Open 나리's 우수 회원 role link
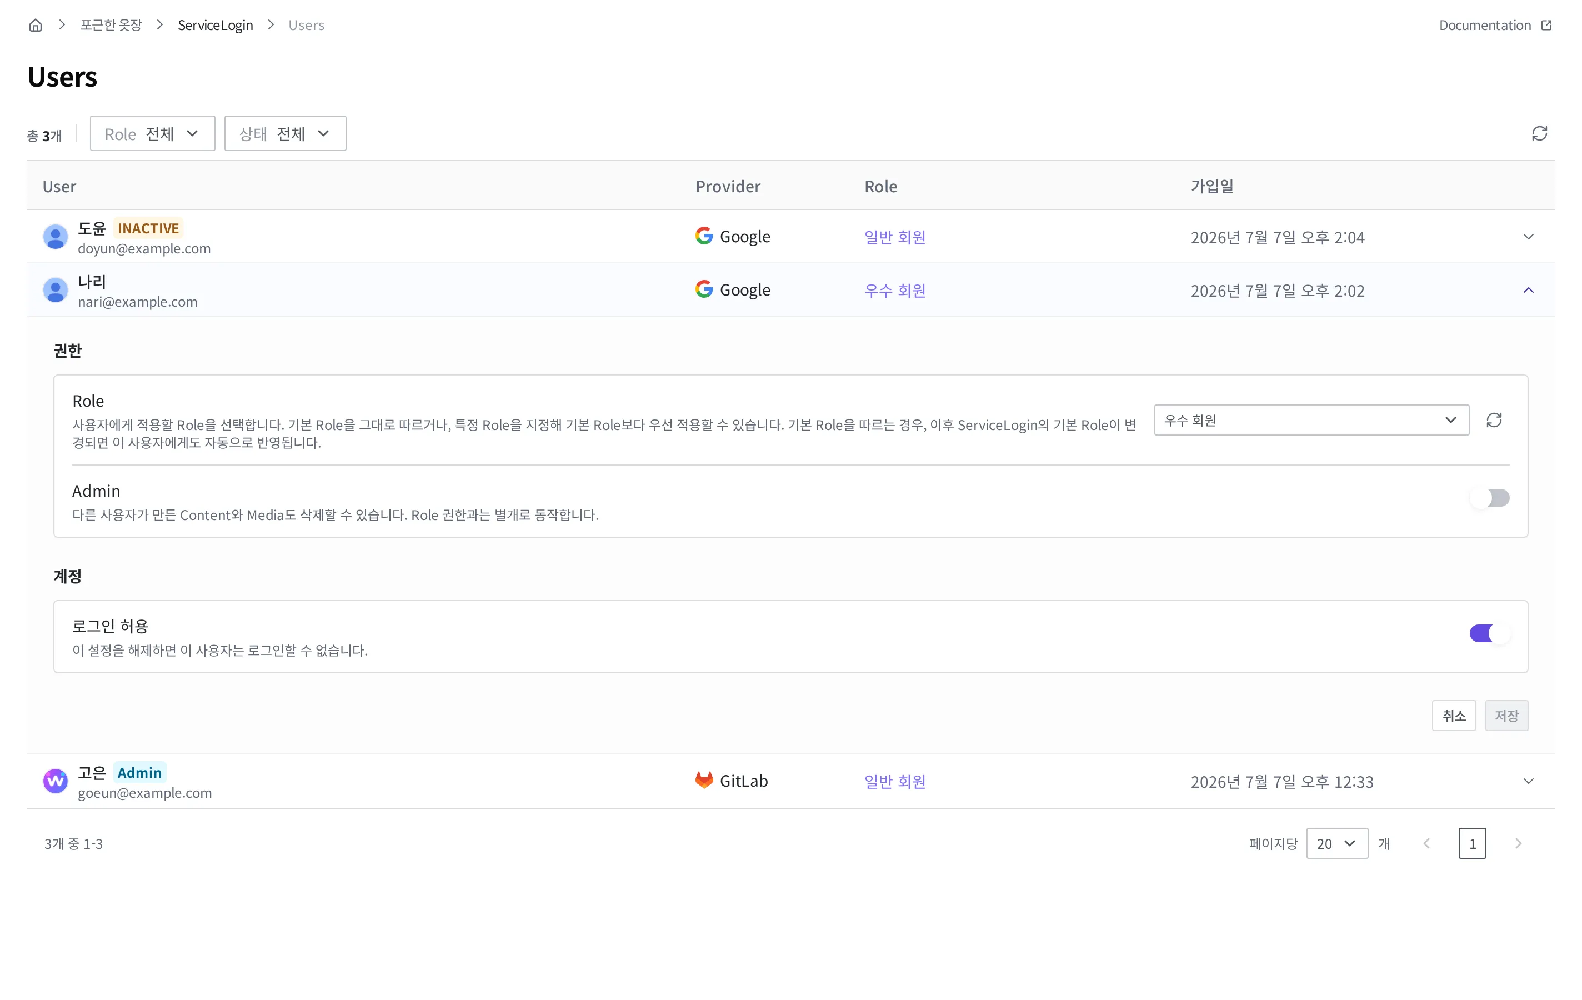This screenshot has height=1000, width=1582. tap(895, 290)
